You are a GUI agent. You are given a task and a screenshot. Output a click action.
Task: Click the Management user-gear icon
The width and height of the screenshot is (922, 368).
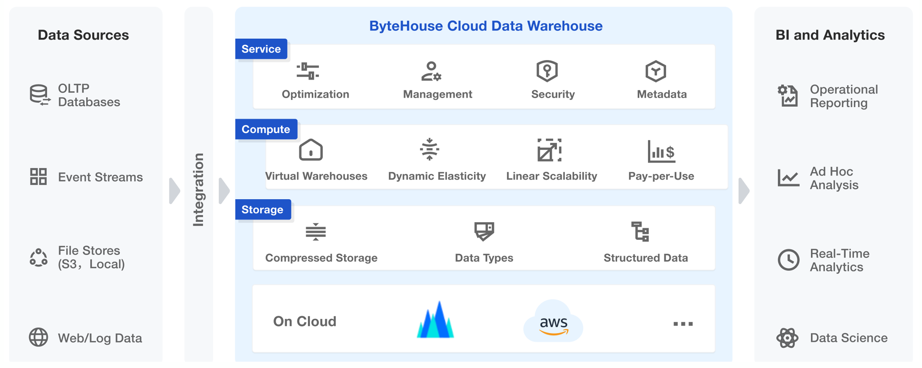pos(431,71)
